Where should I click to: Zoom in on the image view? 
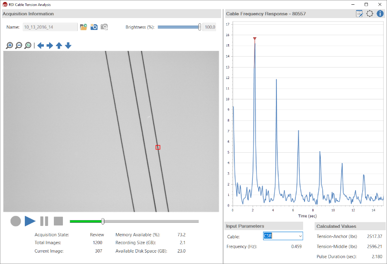coord(10,45)
